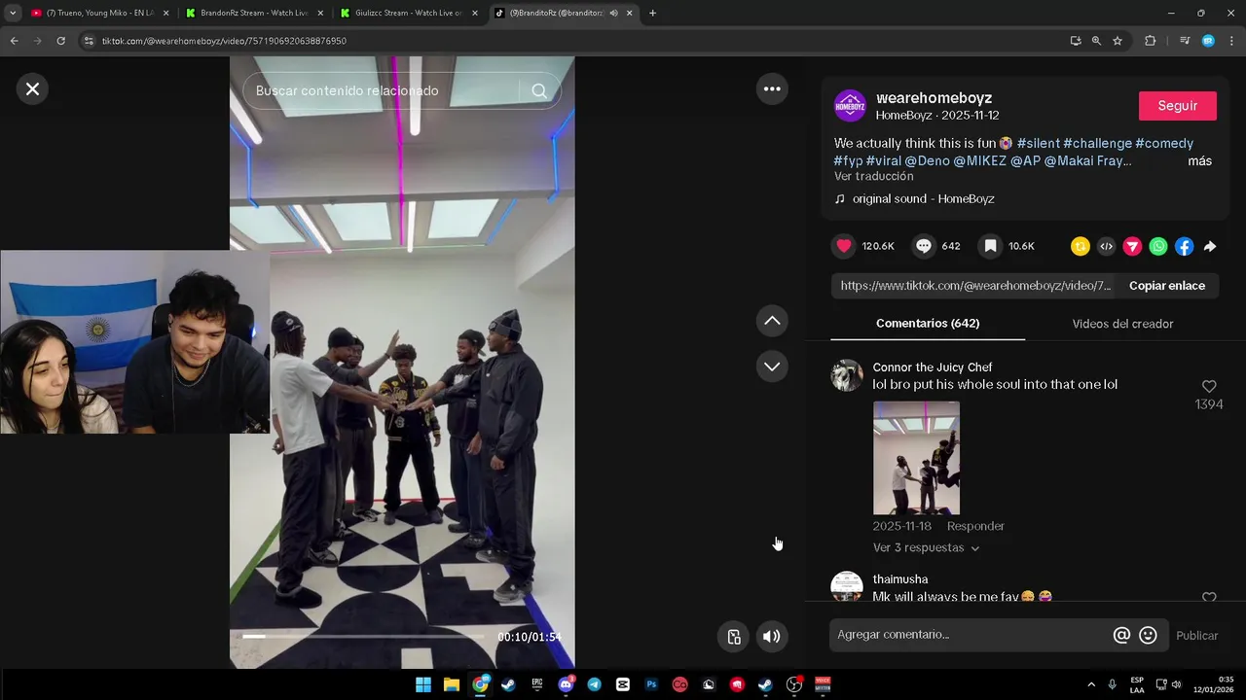Open Connor the Juicy Chef's avatar
The image size is (1246, 700).
[x=847, y=375]
